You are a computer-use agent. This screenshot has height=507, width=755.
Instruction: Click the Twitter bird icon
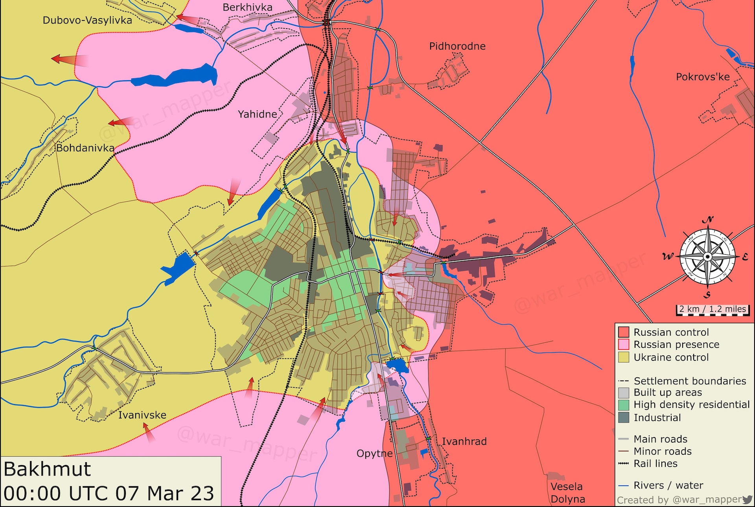coord(748,500)
